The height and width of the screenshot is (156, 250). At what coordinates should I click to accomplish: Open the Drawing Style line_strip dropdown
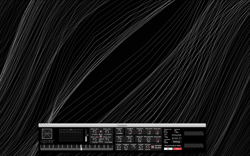click(x=177, y=138)
